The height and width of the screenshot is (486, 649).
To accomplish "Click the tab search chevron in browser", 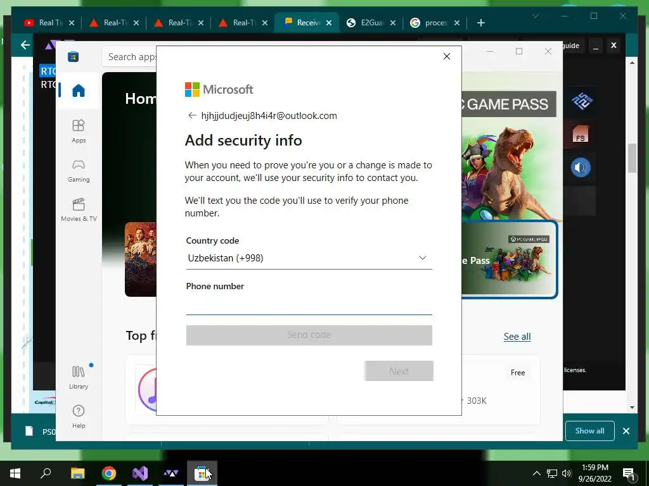I will [535, 16].
